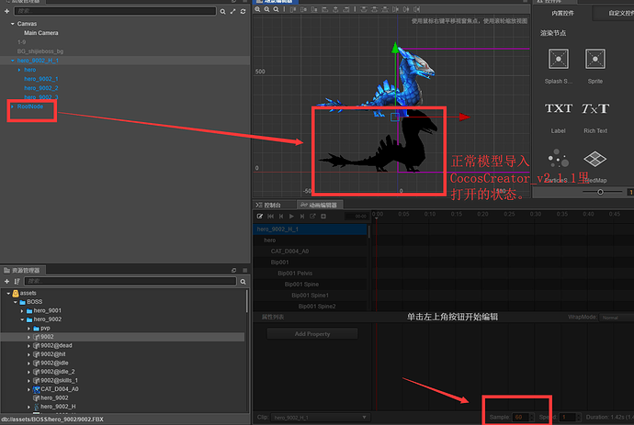Collapse the Canvas node
634x425 pixels.
(13, 24)
